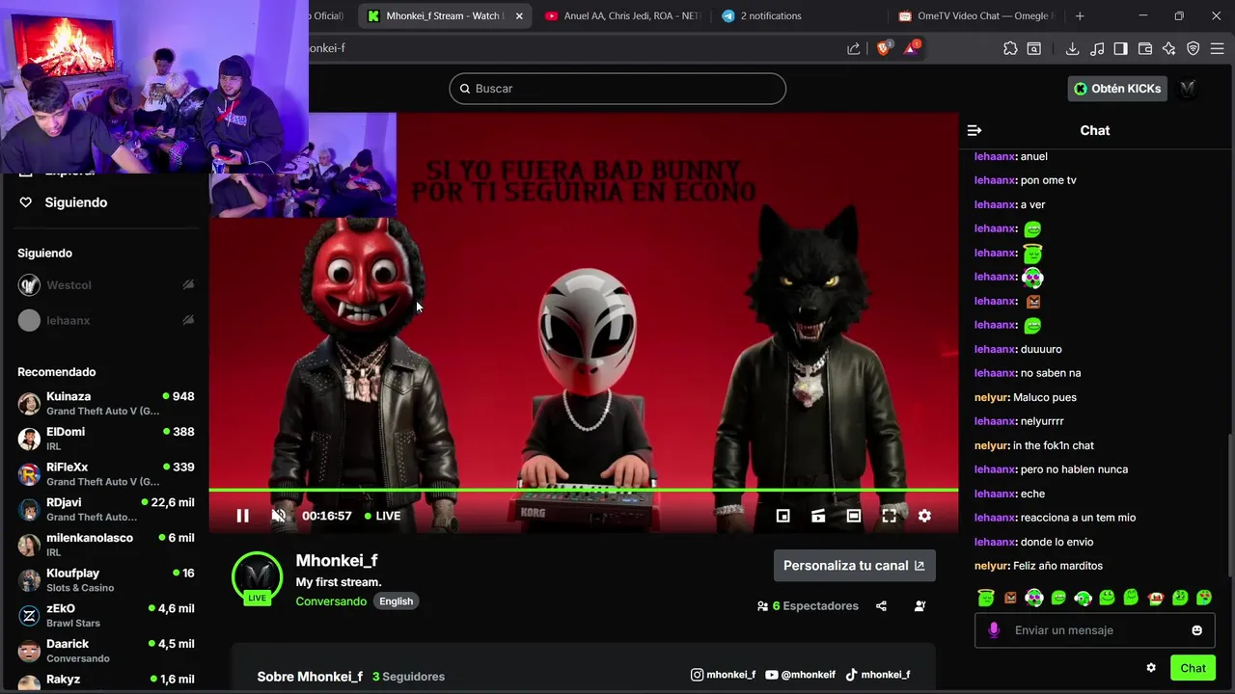Open TikTok mhonkei_f link
Image resolution: width=1235 pixels, height=694 pixels.
click(x=878, y=675)
